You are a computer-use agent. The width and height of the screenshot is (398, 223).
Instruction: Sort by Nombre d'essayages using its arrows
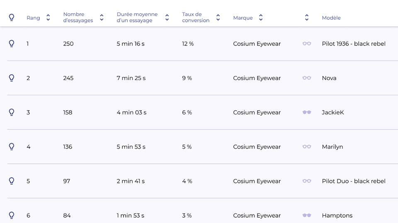point(102,17)
